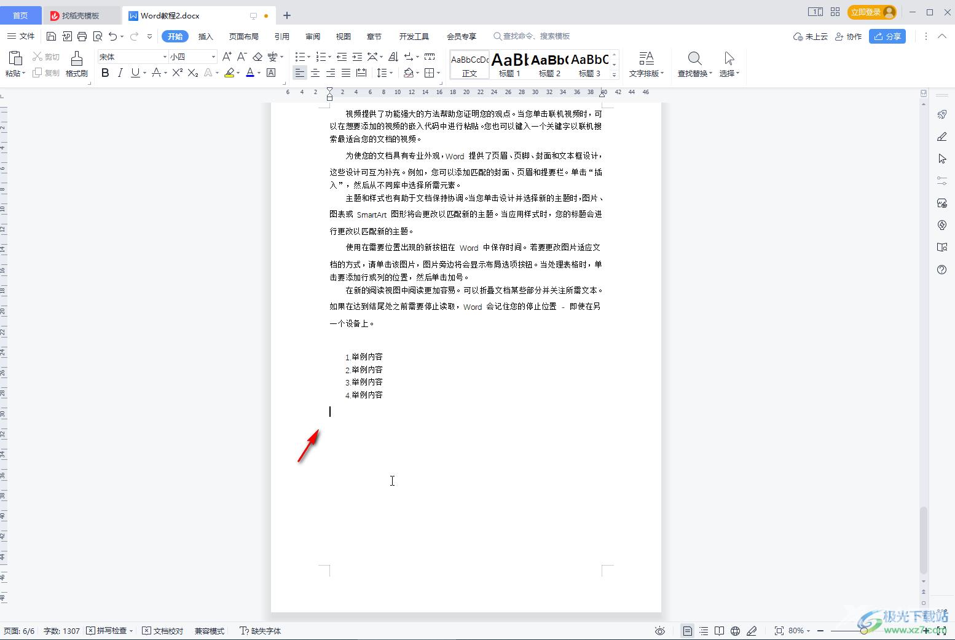Clear formatting with the eraser icon
Screen dimensions: 955x640
tap(257, 57)
